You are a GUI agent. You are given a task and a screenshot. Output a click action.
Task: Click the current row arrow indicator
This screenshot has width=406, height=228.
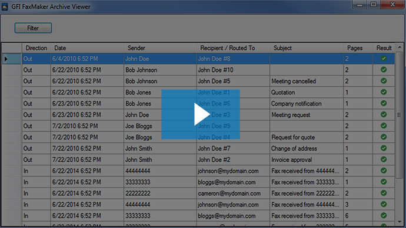[6, 59]
